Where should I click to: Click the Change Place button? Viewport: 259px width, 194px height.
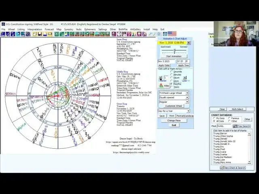(x=174, y=120)
